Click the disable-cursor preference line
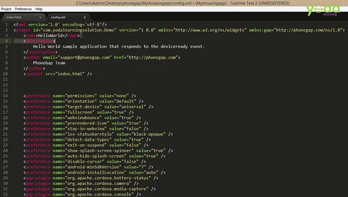 click(x=84, y=162)
